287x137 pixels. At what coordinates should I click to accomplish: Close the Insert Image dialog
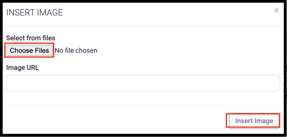tap(277, 10)
